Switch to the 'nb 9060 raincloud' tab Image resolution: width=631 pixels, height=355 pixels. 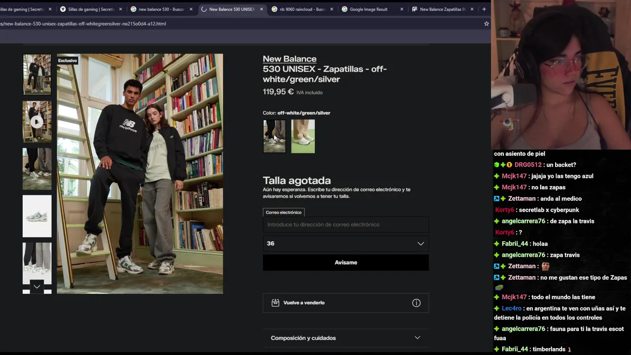tap(302, 9)
